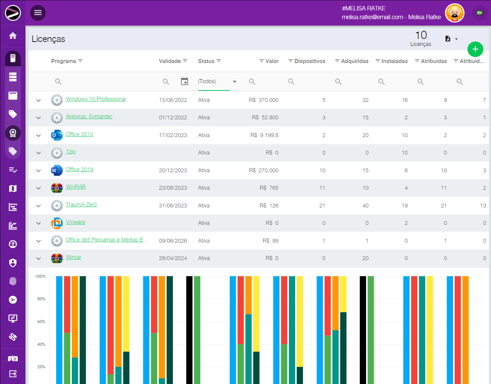Click the black bar in the chart

[189, 328]
